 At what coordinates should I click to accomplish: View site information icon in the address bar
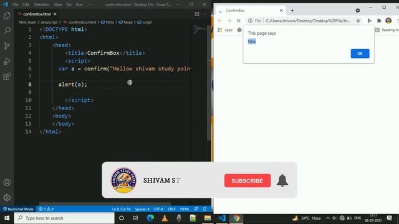[x=250, y=21]
